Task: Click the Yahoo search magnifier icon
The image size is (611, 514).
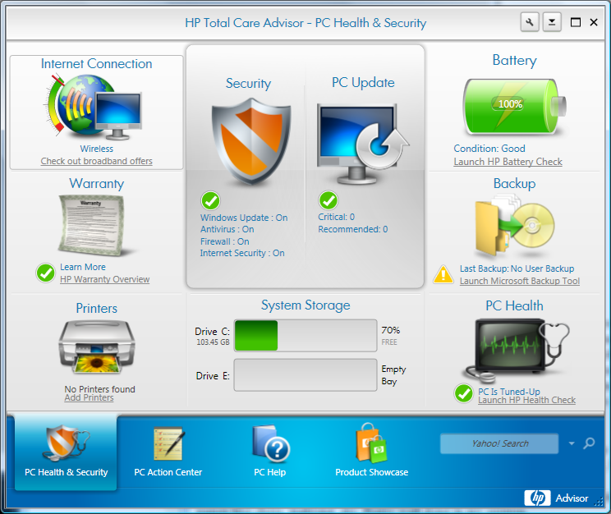Action: [x=589, y=443]
